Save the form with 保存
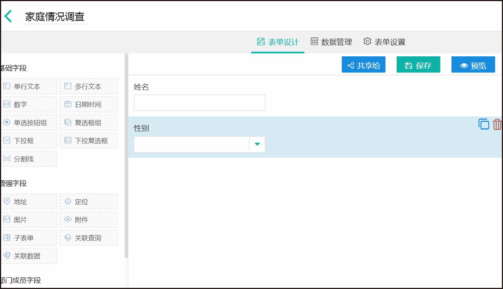The width and height of the screenshot is (503, 289). [x=418, y=65]
